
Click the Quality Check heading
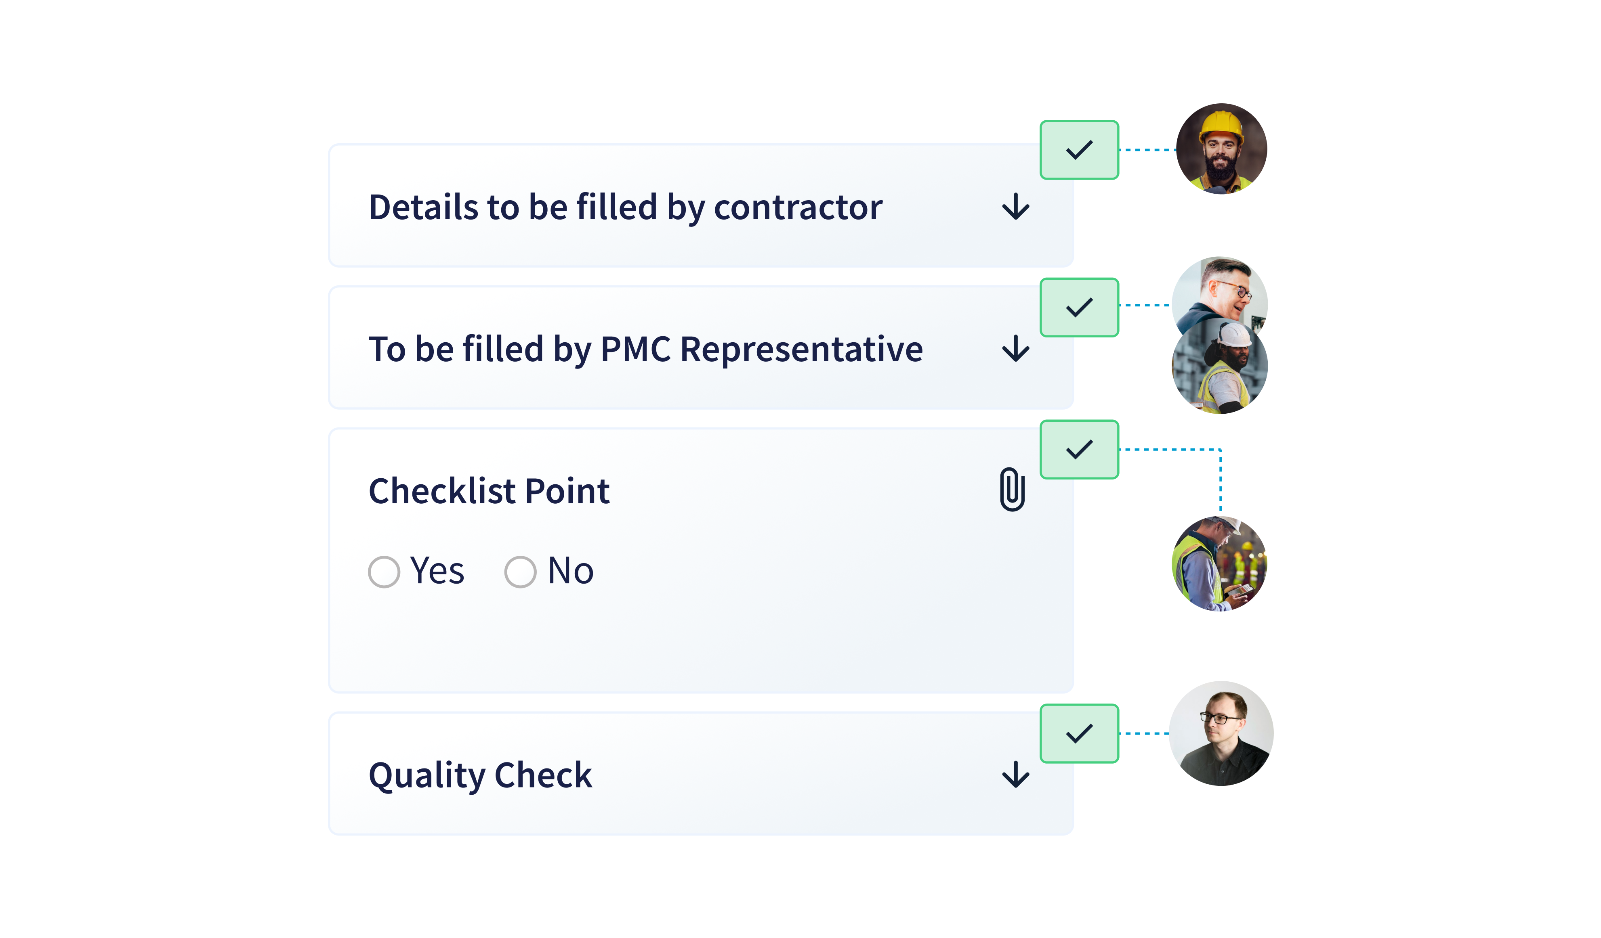[480, 775]
